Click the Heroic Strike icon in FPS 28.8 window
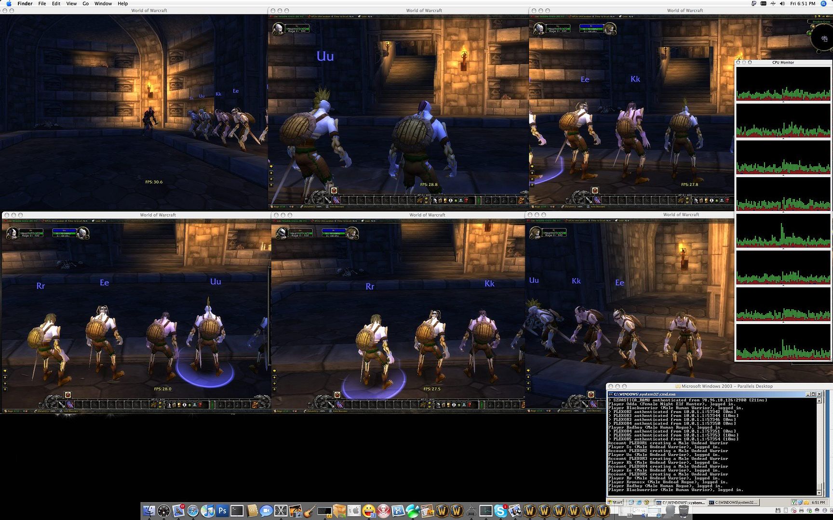Image resolution: width=833 pixels, height=520 pixels. click(x=336, y=200)
